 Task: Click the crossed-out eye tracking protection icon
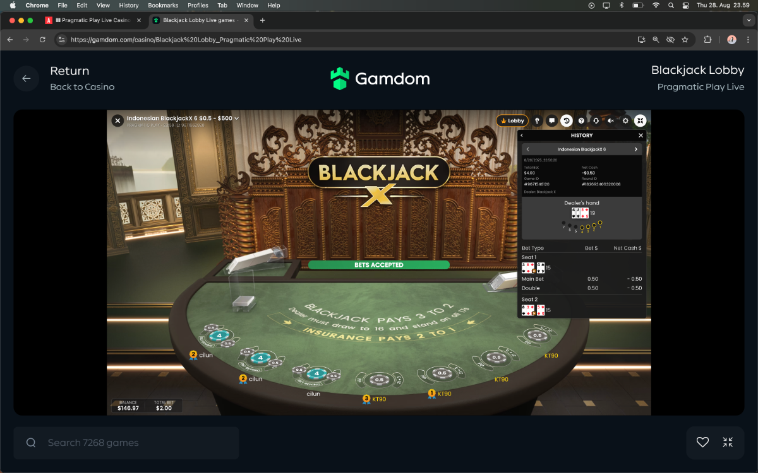(670, 39)
